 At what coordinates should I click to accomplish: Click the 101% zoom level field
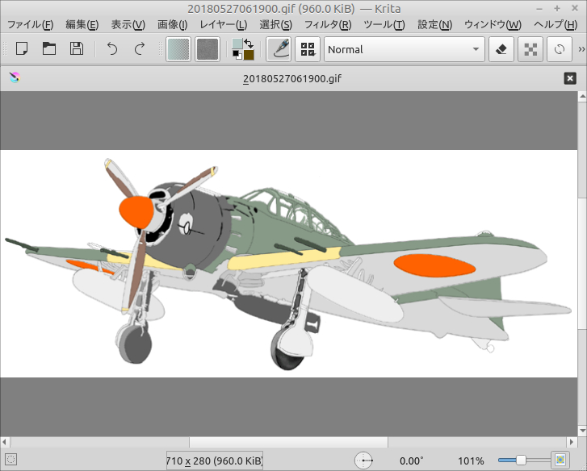click(x=471, y=461)
